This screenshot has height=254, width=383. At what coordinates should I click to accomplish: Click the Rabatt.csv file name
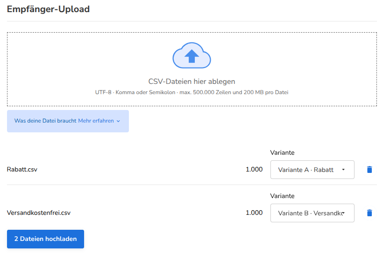[22, 170]
